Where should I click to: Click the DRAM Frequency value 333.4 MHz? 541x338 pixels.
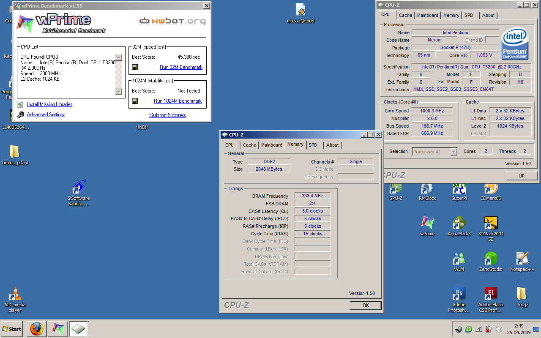[x=312, y=196]
